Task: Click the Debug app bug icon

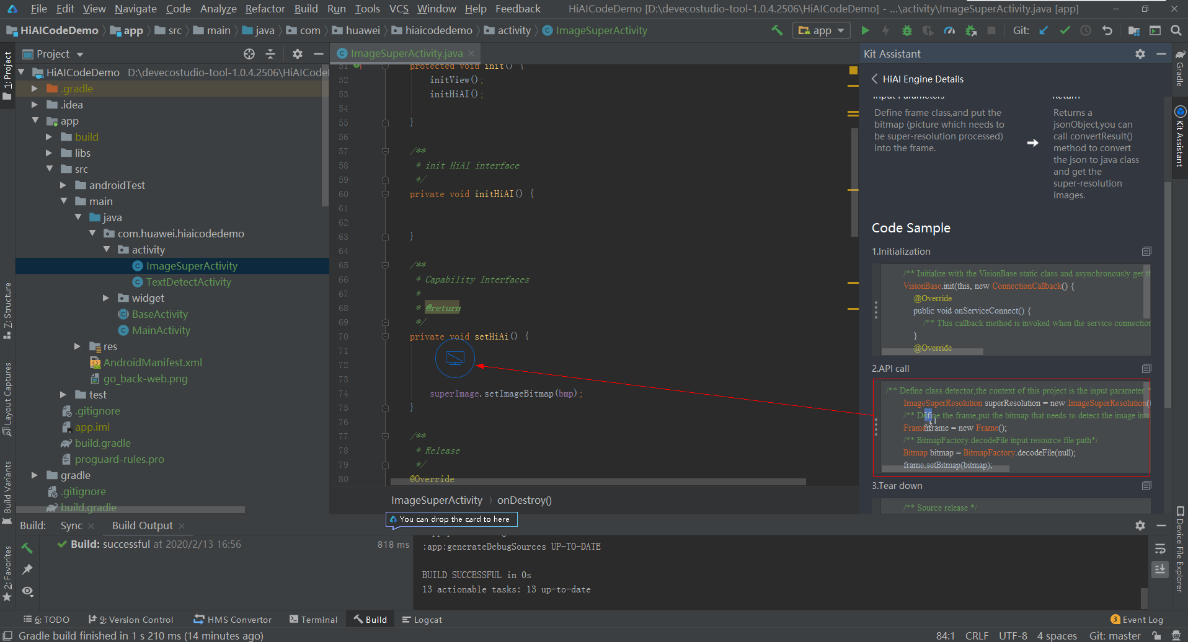Action: point(907,30)
